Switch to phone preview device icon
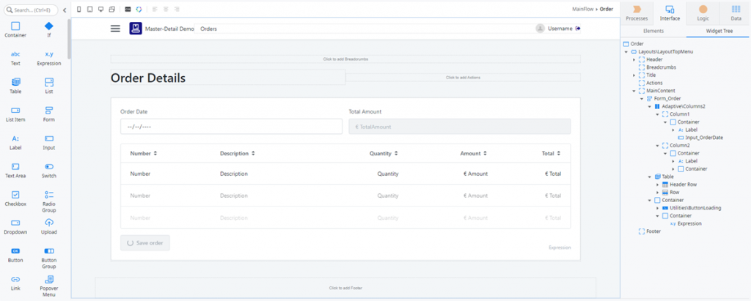This screenshot has height=301, width=751. (79, 9)
